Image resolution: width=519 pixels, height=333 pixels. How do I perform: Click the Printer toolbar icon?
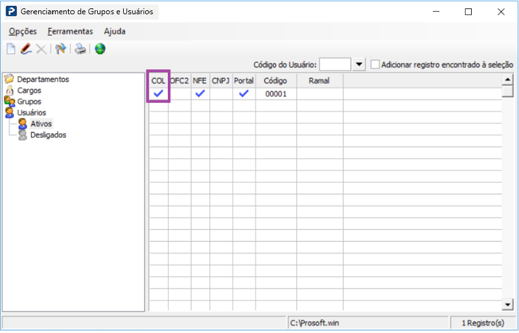[x=80, y=49]
